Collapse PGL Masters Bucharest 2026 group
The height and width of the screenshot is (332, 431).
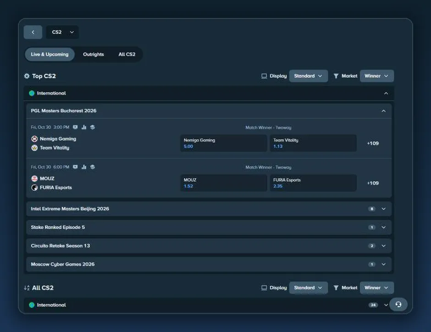(383, 111)
